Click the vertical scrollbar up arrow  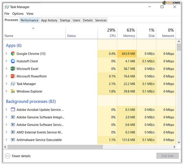(x=179, y=41)
